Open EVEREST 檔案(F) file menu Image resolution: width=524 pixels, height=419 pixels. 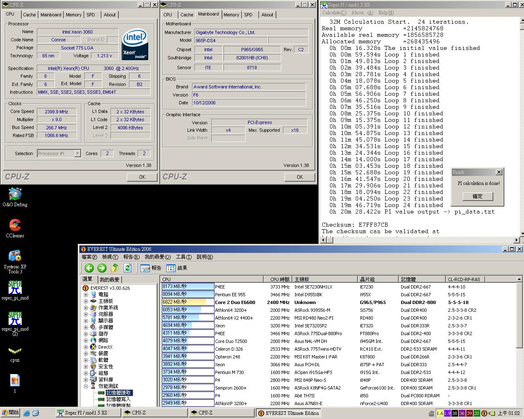pyautogui.click(x=89, y=257)
